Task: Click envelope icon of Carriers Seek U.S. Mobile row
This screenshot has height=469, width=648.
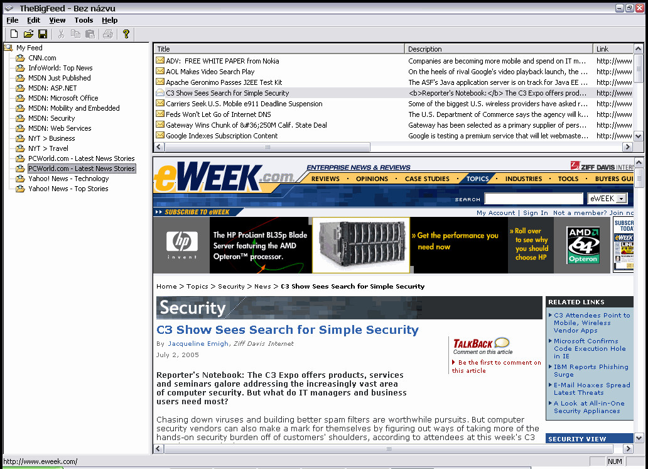Action: (x=160, y=103)
